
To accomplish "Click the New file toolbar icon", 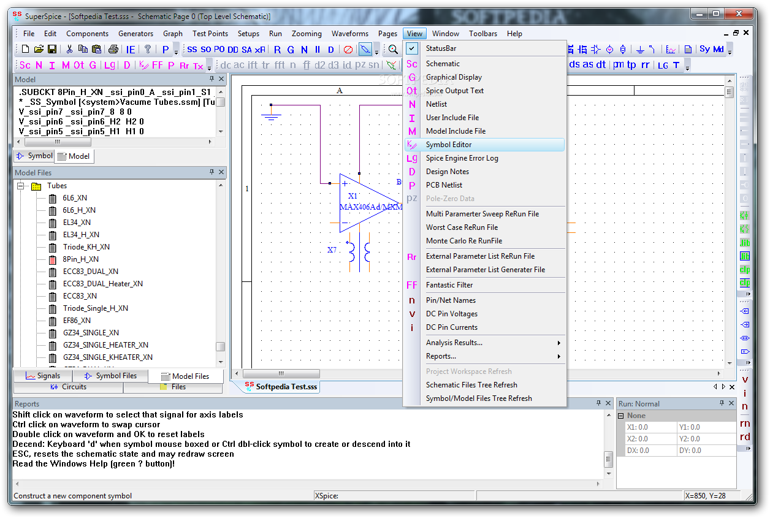I will click(x=25, y=50).
